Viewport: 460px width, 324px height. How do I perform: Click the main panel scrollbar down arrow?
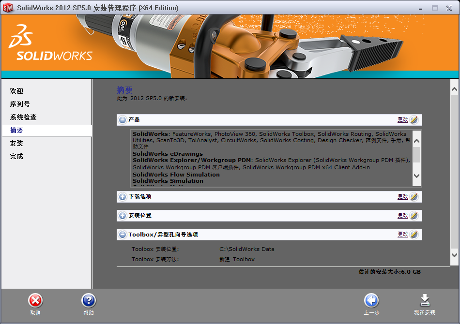tap(454, 255)
